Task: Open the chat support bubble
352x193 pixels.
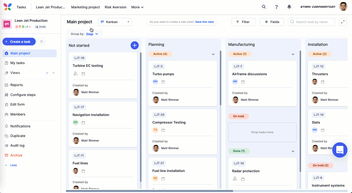Action: pos(340,150)
